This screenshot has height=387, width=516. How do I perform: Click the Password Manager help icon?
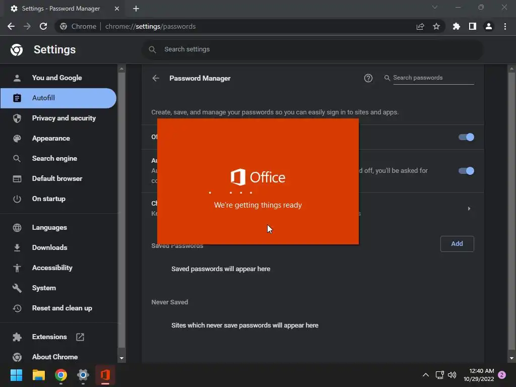point(368,78)
